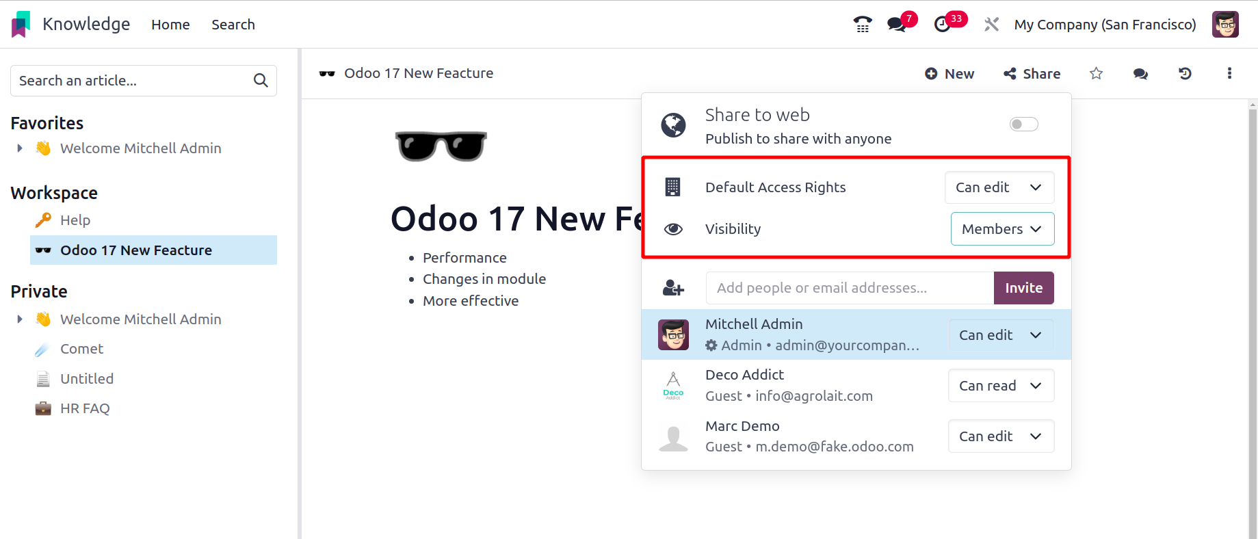1258x539 pixels.
Task: Click the Visibility eye icon
Action: coord(673,229)
